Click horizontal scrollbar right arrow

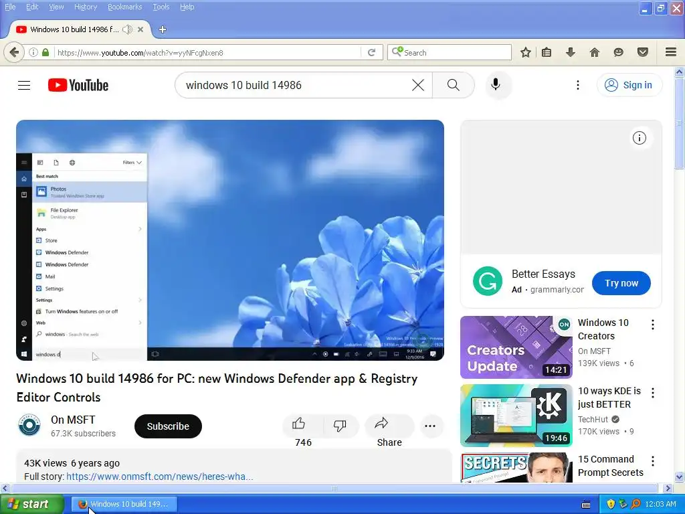(x=668, y=488)
